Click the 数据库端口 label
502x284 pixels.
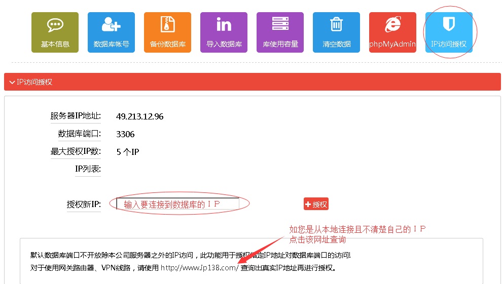[x=79, y=134]
